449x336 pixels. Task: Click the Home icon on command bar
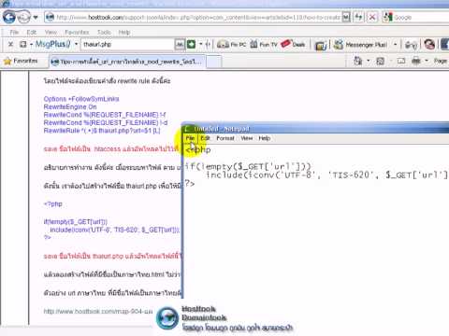tap(358, 61)
